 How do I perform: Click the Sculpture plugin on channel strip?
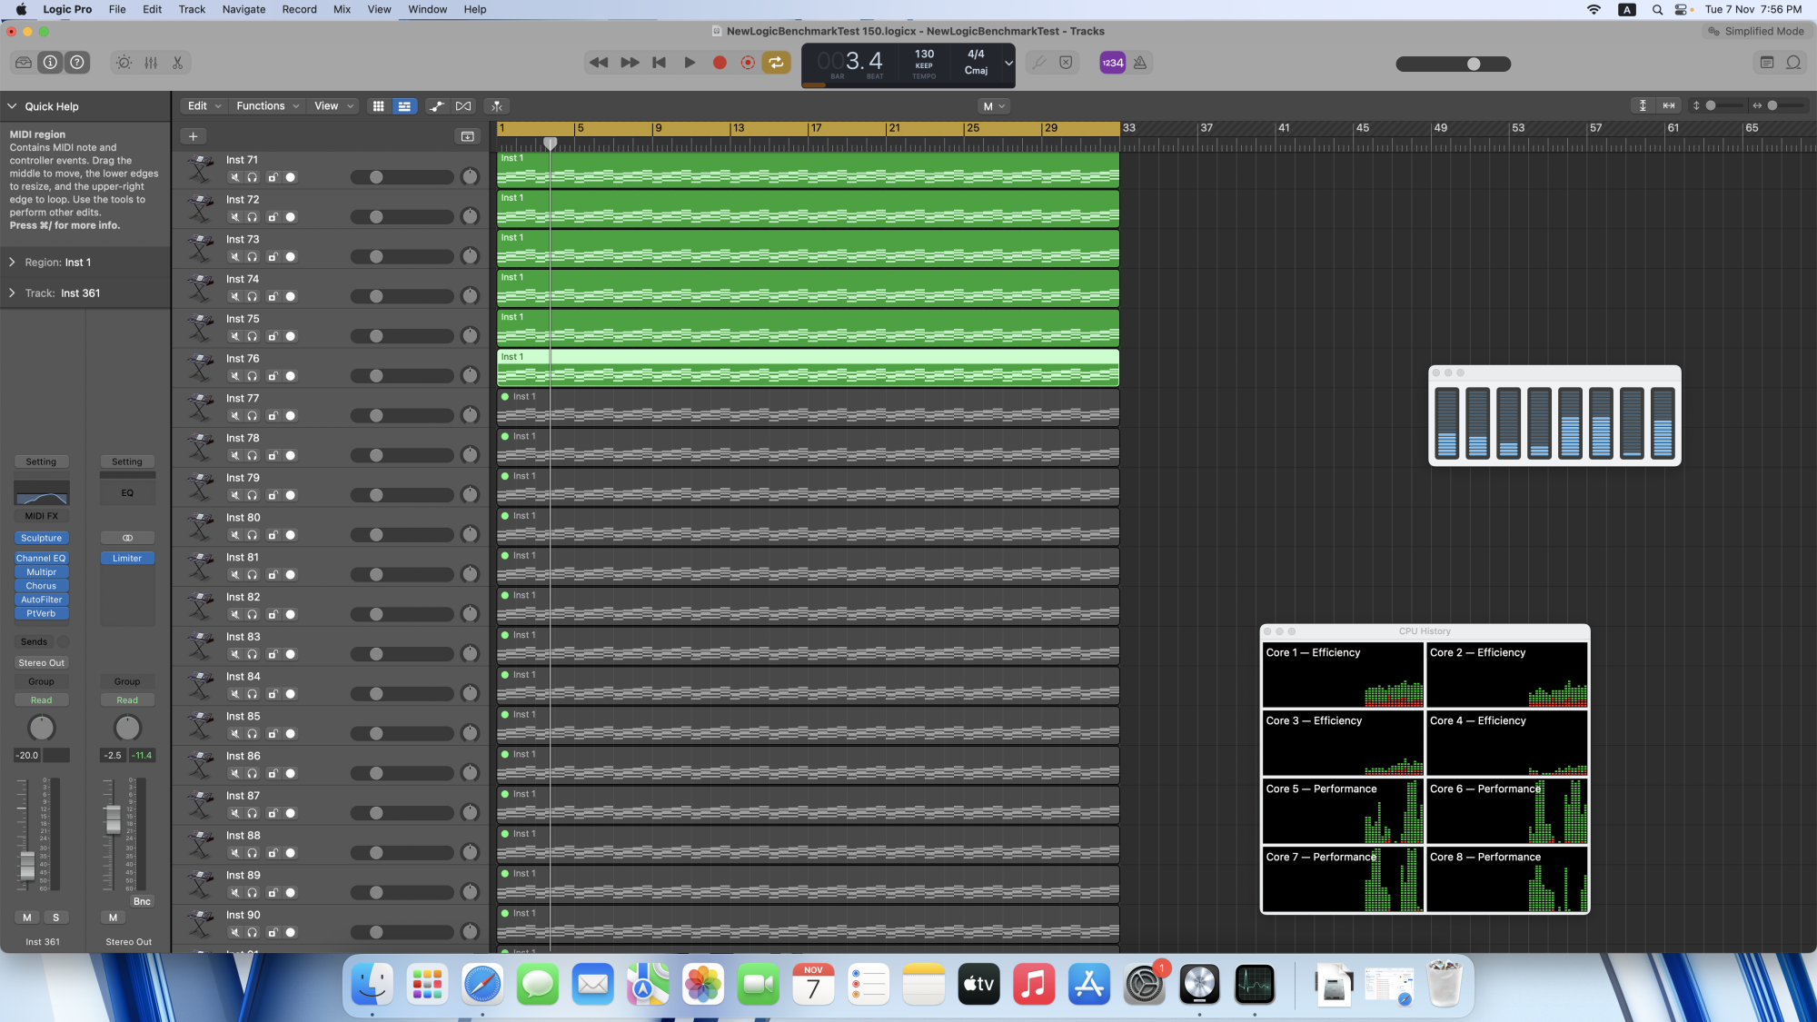(x=41, y=538)
